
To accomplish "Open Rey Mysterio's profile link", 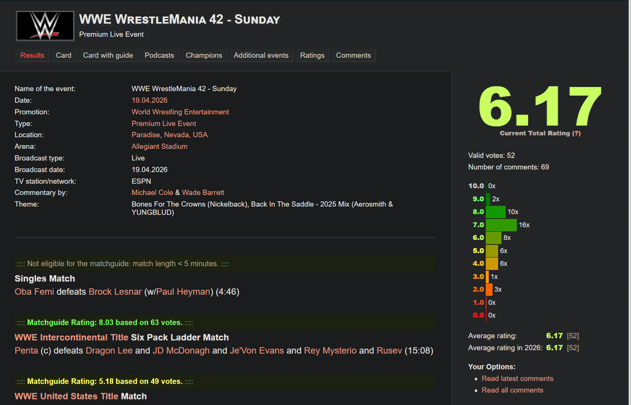I will [x=331, y=351].
